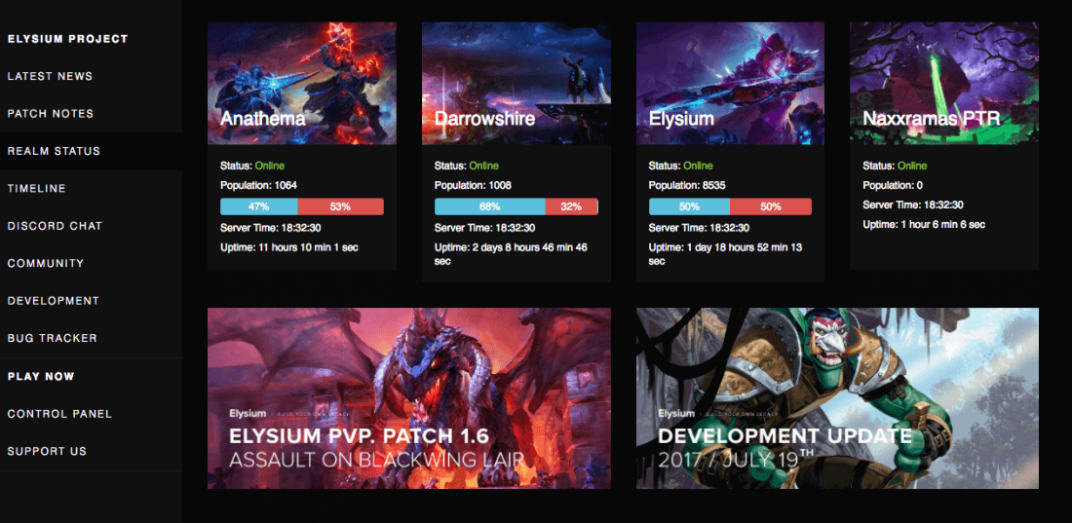Go to Community section
Image resolution: width=1072 pixels, height=523 pixels.
pyautogui.click(x=46, y=263)
